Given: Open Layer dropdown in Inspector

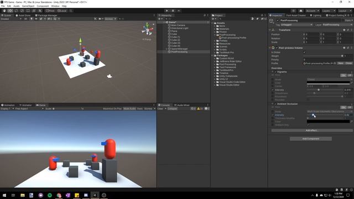Looking at the screenshot, I should tap(337, 25).
